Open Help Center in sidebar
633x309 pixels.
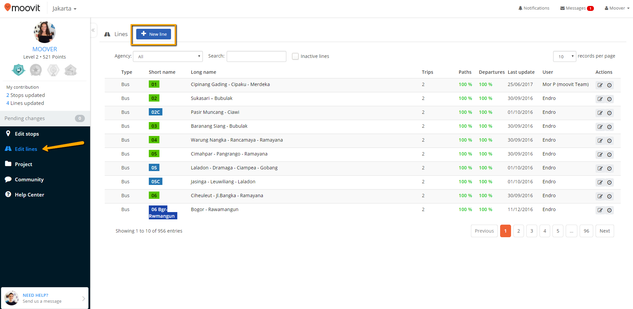[29, 195]
